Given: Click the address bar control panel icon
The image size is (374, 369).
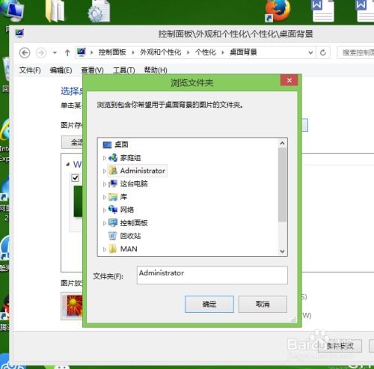Looking at the screenshot, I should [x=81, y=52].
